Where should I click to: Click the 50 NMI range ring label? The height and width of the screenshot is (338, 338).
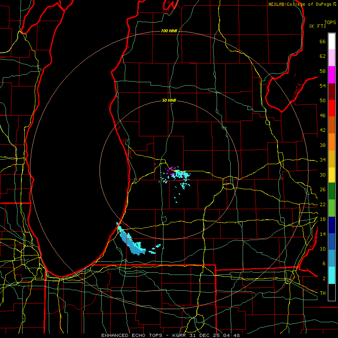pos(169,100)
